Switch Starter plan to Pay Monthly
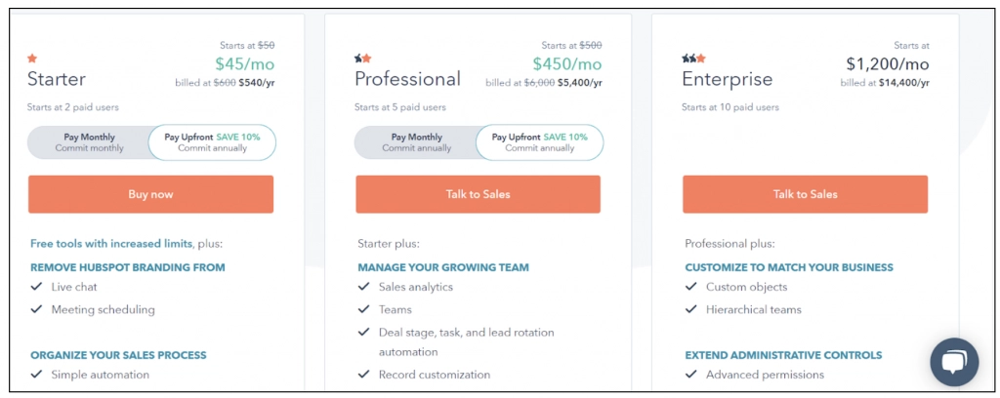1000x398 pixels. pyautogui.click(x=89, y=142)
